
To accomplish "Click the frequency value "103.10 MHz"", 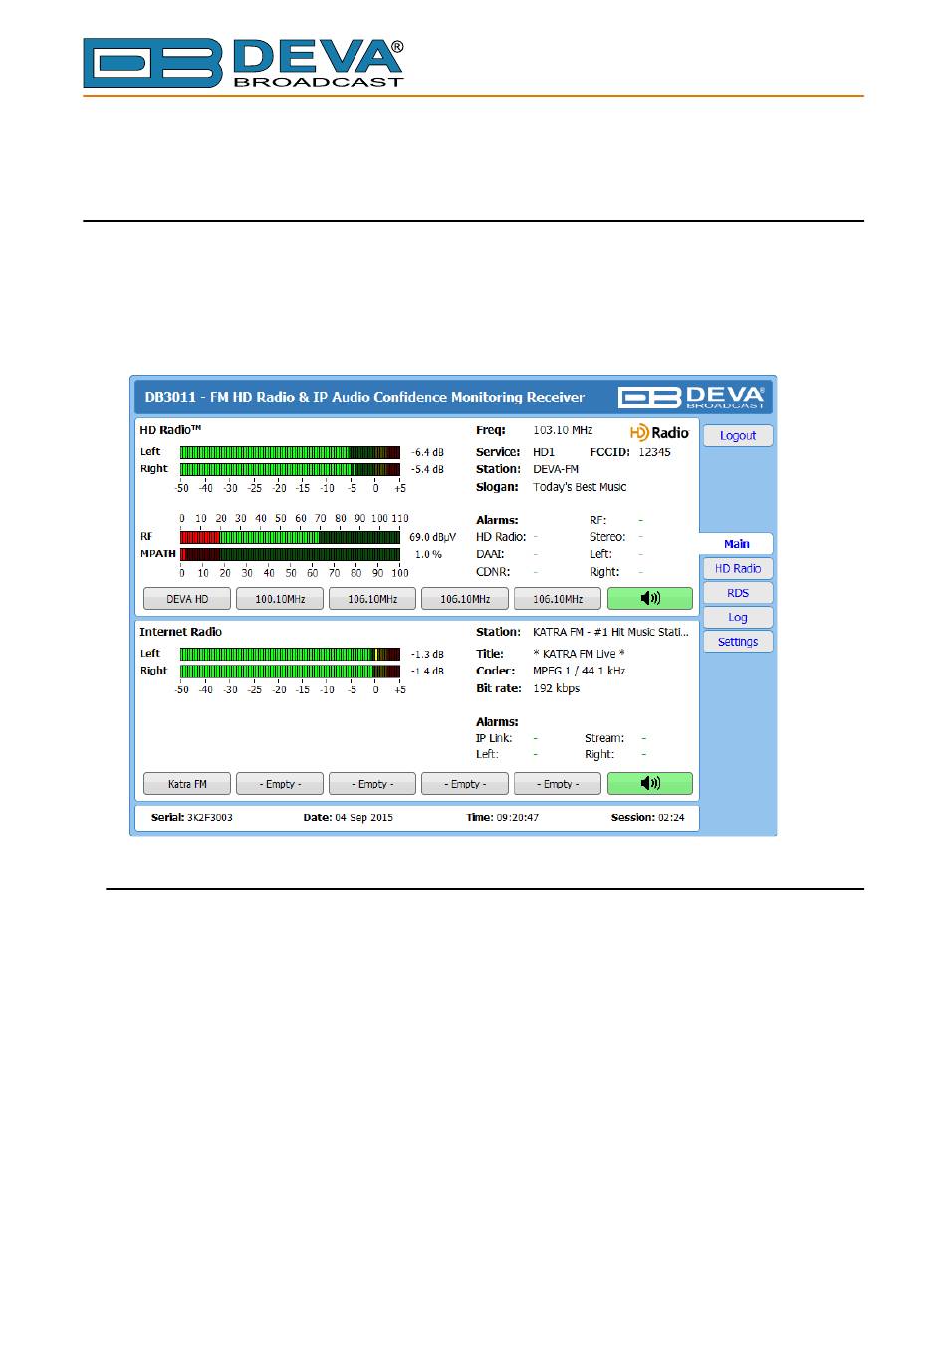I will tap(563, 431).
